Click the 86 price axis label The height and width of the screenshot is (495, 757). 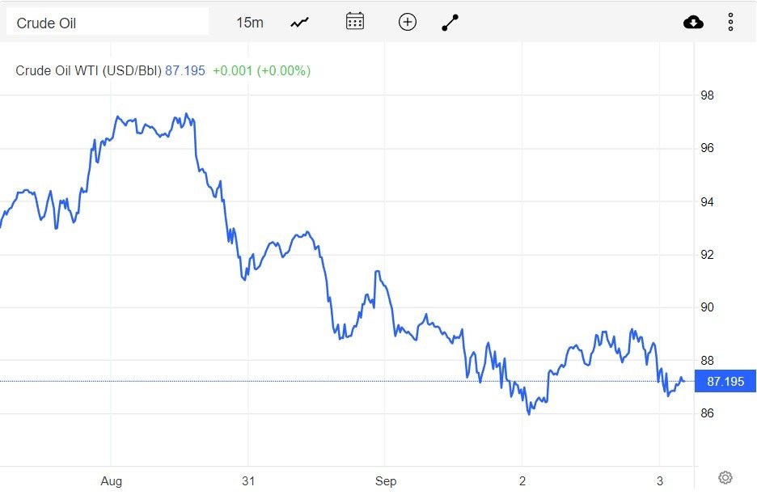[707, 413]
